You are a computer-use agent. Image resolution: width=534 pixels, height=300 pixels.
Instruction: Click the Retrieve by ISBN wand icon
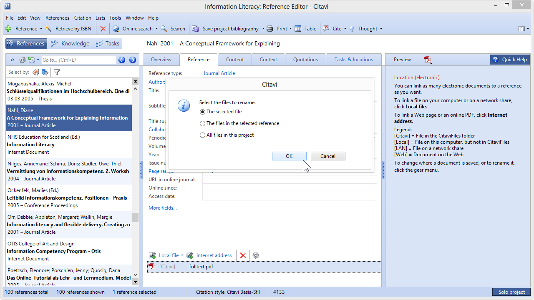pyautogui.click(x=49, y=29)
